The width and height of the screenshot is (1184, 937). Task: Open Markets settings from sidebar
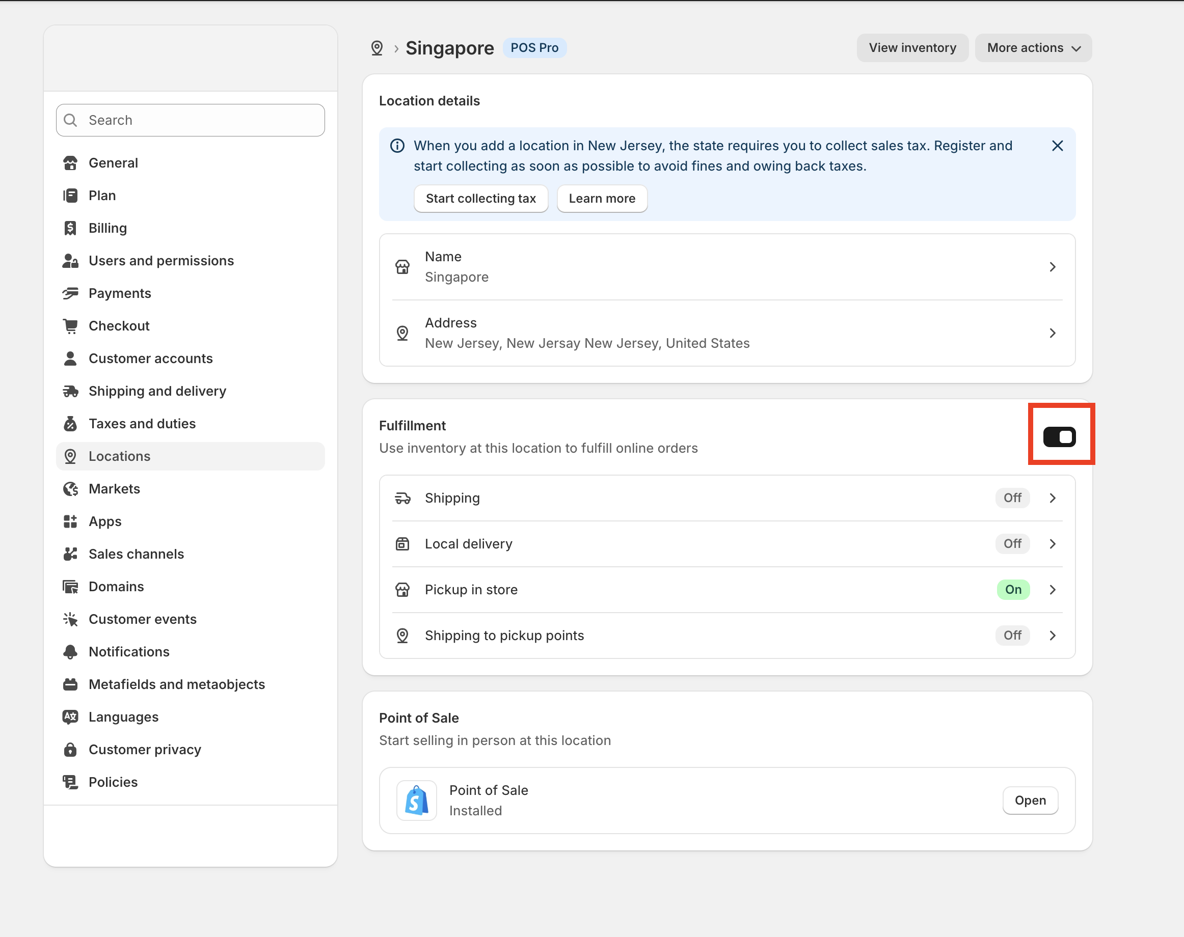(x=114, y=489)
